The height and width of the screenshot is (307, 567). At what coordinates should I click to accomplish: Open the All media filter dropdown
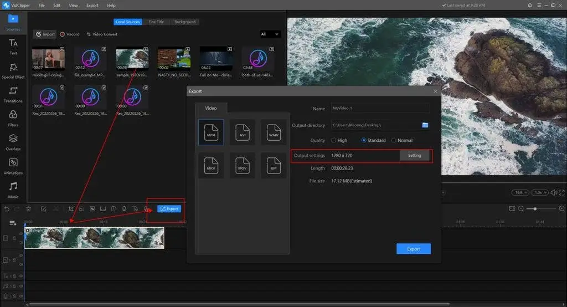[x=270, y=34]
